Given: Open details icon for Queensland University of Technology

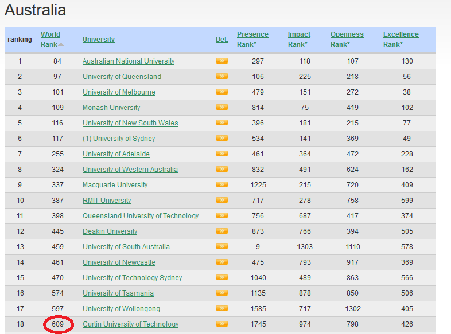Looking at the screenshot, I should pyautogui.click(x=221, y=215).
